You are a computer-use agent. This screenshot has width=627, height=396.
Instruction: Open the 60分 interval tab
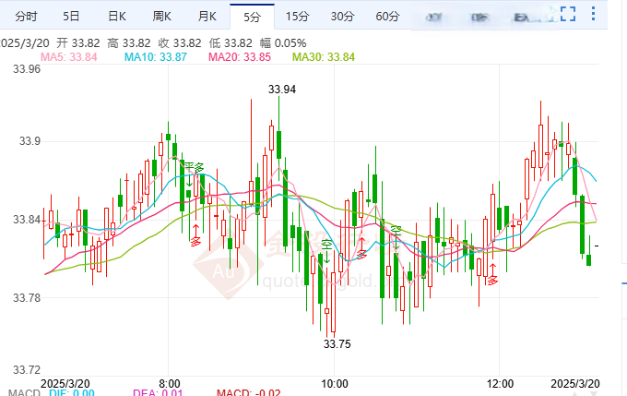tap(387, 17)
